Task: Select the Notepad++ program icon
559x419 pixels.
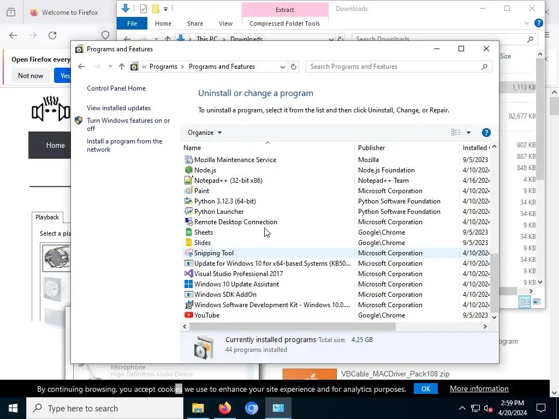Action: [x=188, y=180]
